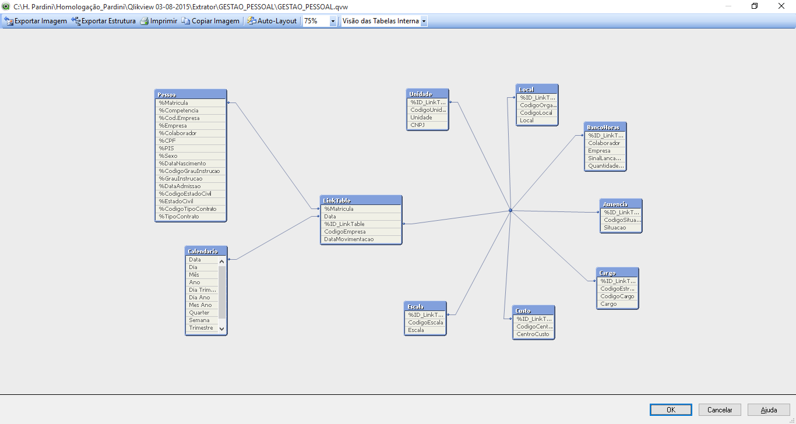
Task: Click the Mês field in Calendario
Action: 202,274
